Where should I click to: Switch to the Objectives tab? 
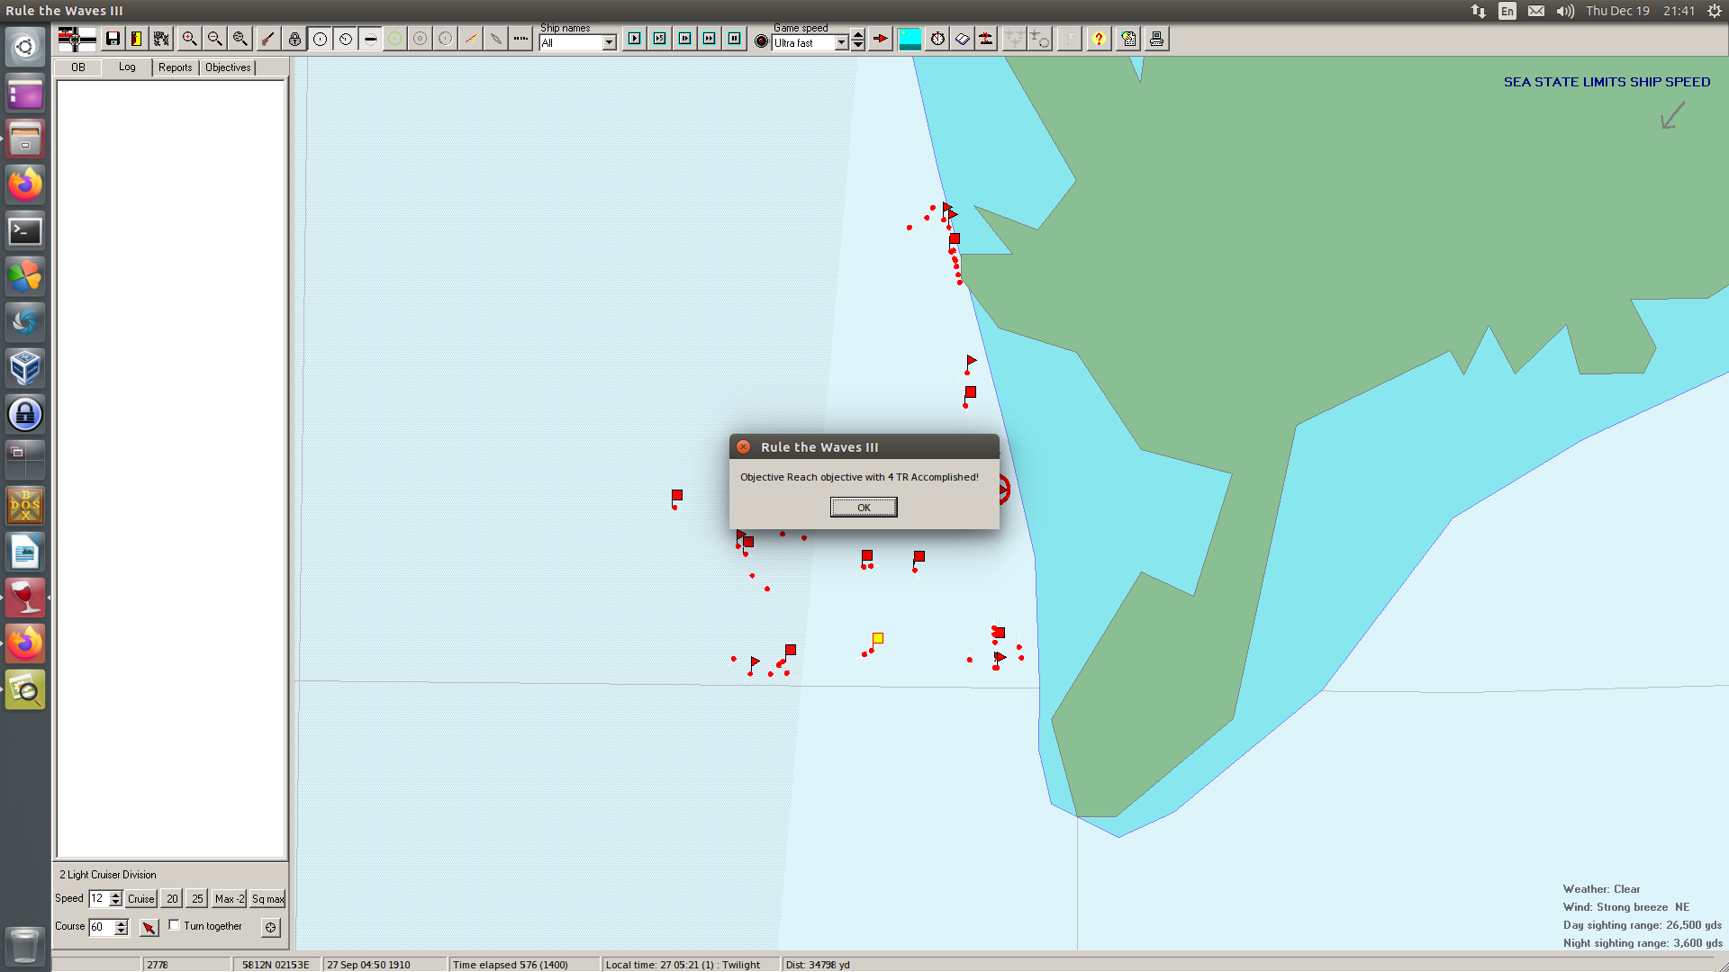pyautogui.click(x=228, y=67)
